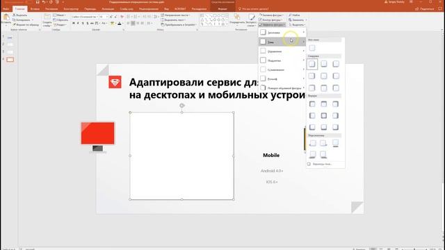Click the white rectangle's rotation handle
Image resolution: width=445 pixels, height=250 pixels.
pyautogui.click(x=182, y=106)
